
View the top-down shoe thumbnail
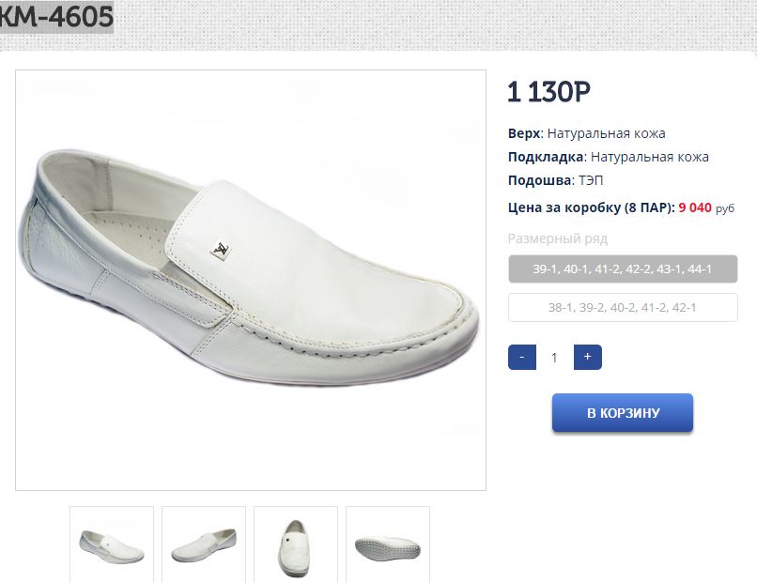click(296, 545)
